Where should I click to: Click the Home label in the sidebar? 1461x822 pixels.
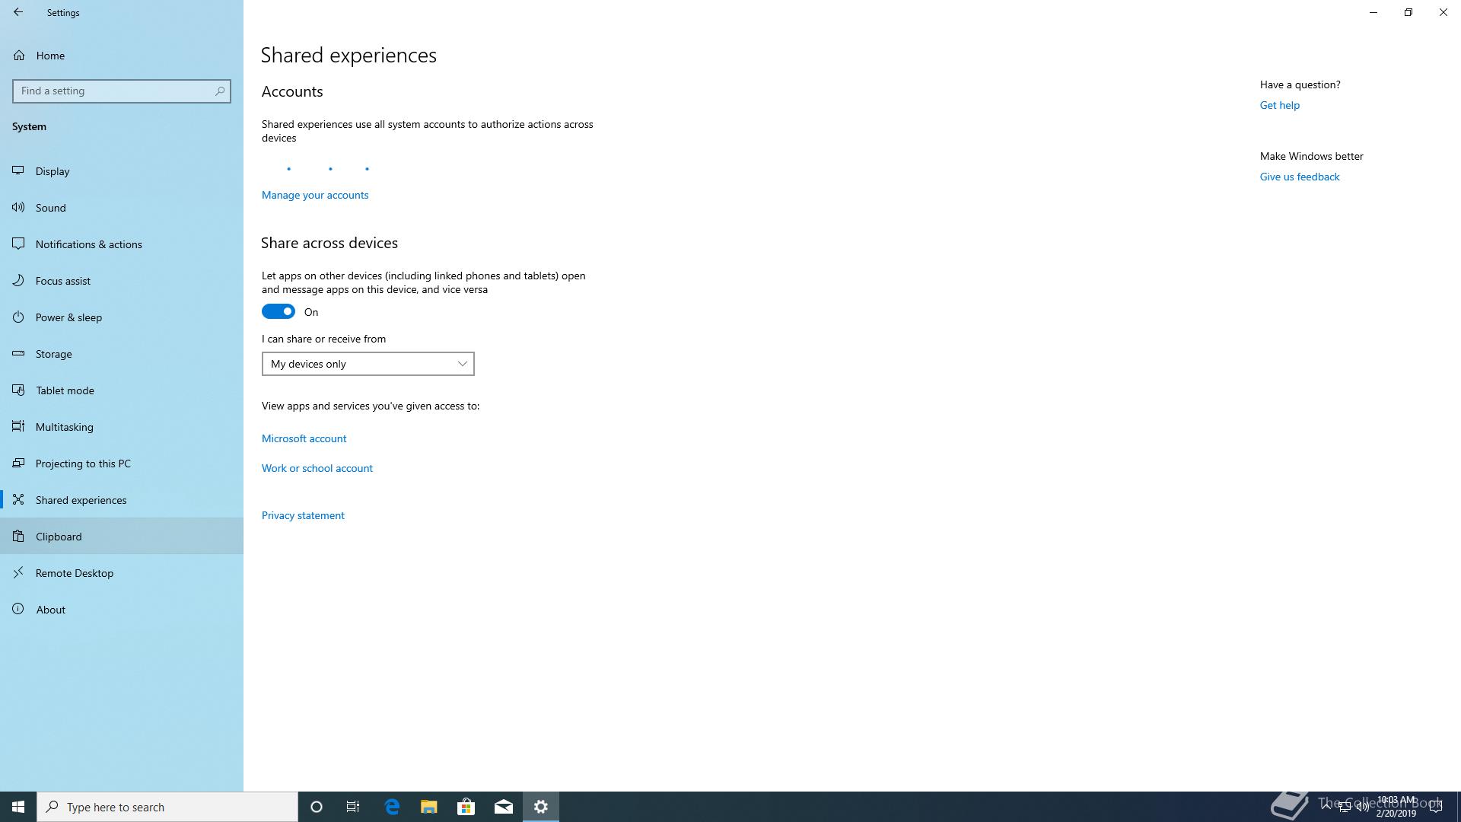click(50, 56)
